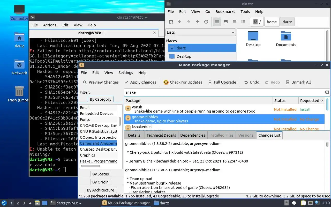This screenshot has height=207, width=331.
Task: Click the Package column header
Action: [x=198, y=101]
